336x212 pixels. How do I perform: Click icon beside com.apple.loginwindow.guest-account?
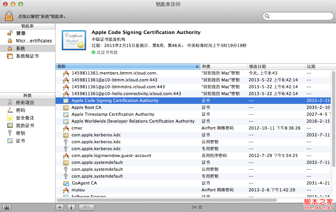(x=66, y=156)
